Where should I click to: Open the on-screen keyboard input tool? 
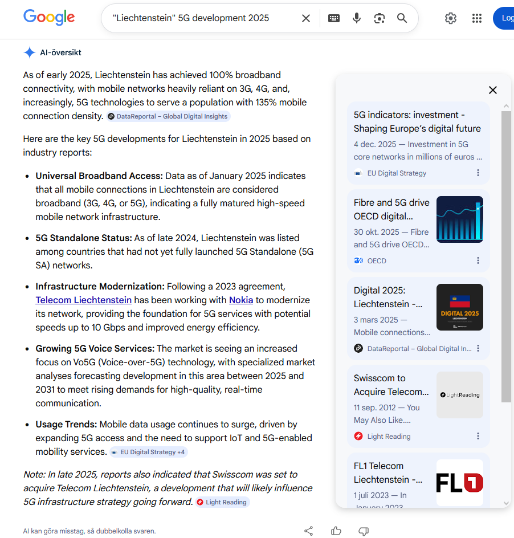pyautogui.click(x=334, y=18)
